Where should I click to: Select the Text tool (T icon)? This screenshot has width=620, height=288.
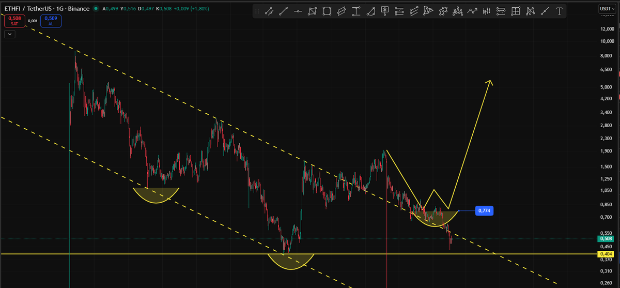(x=559, y=11)
